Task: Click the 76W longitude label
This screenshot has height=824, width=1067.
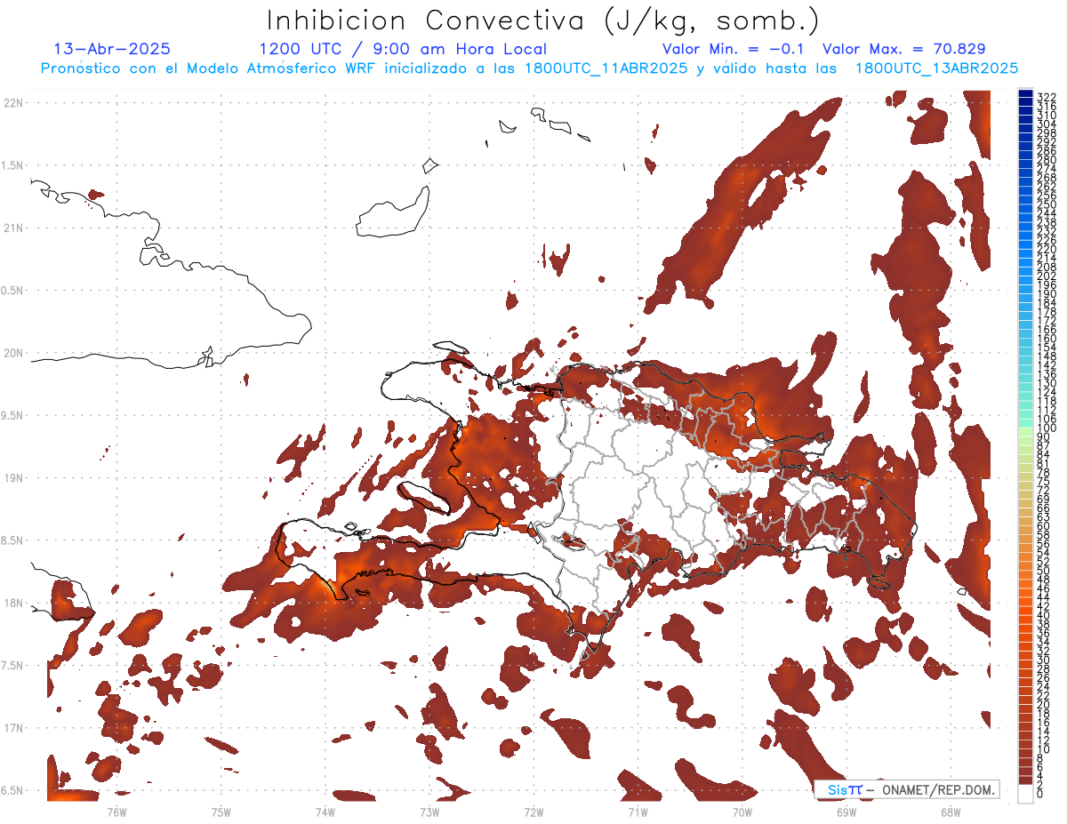Action: pos(116,812)
